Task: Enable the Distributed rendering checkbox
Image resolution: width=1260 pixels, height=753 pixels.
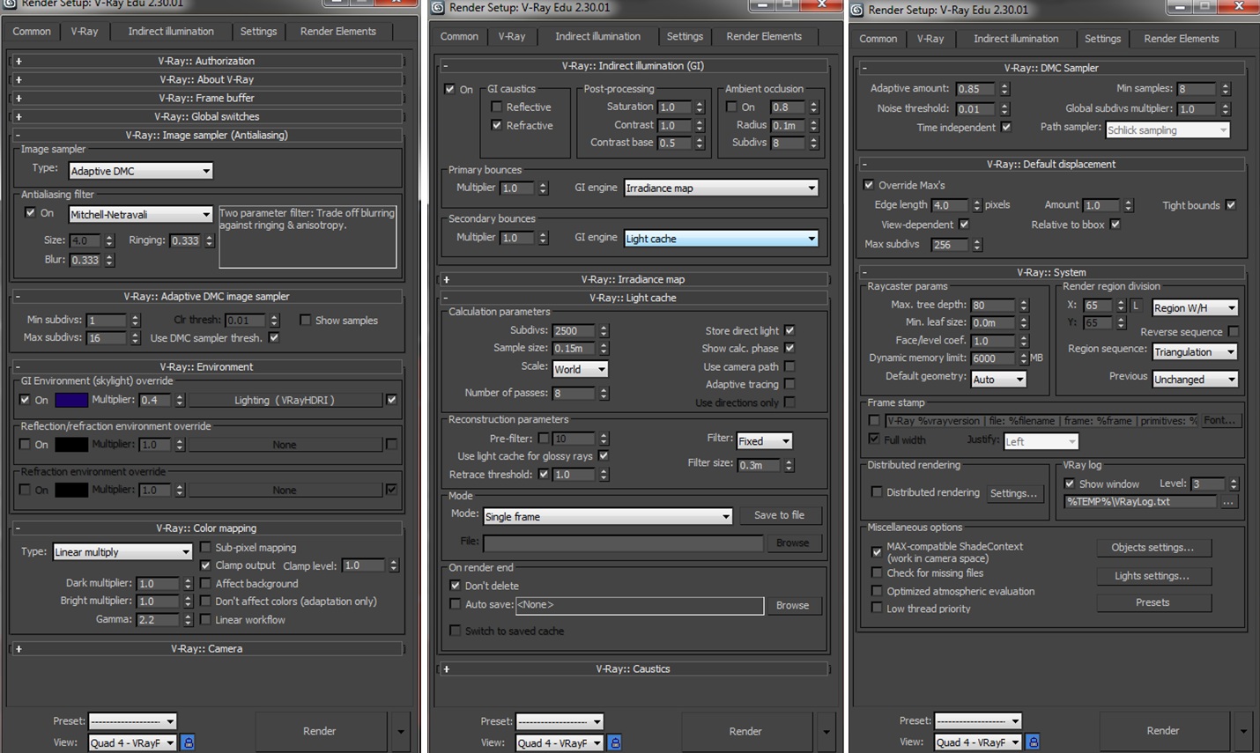Action: pyautogui.click(x=876, y=492)
